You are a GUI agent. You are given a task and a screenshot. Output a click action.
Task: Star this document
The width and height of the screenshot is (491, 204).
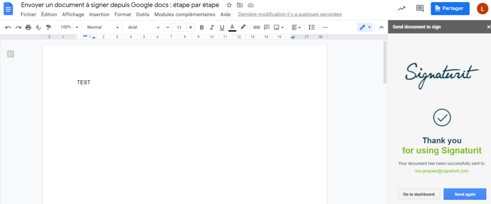[229, 5]
